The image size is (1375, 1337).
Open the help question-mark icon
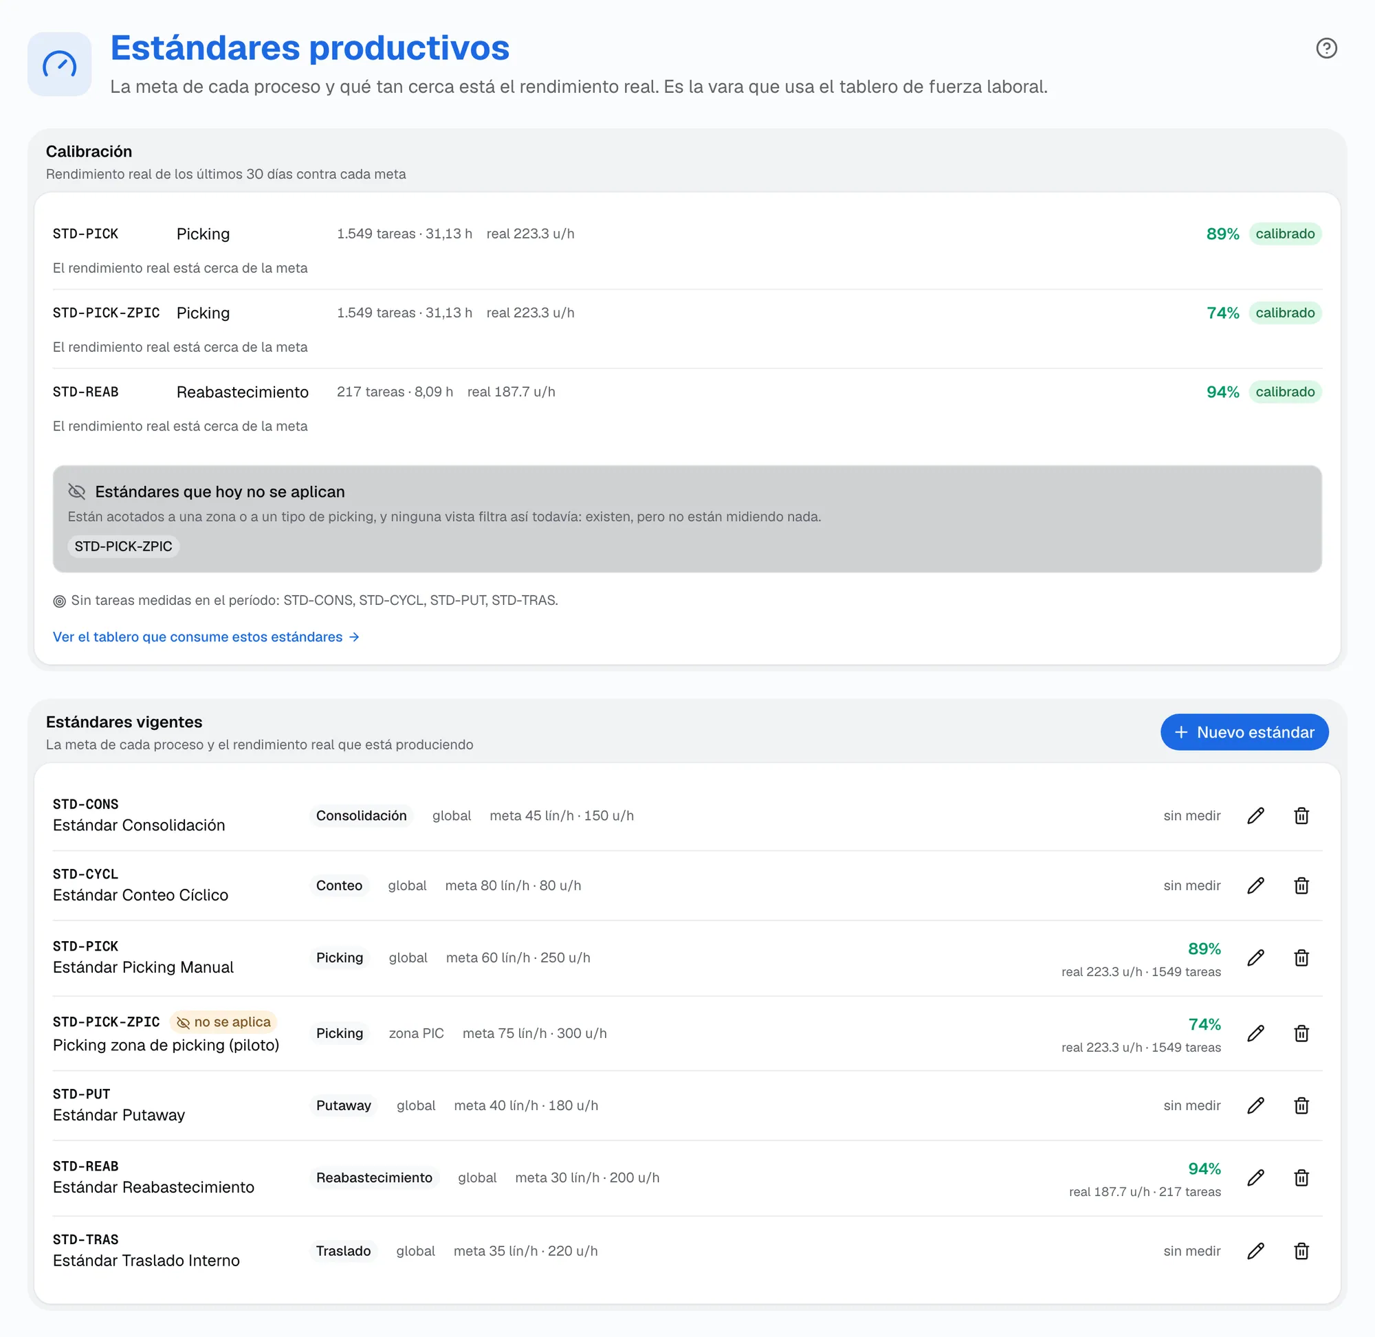1325,47
